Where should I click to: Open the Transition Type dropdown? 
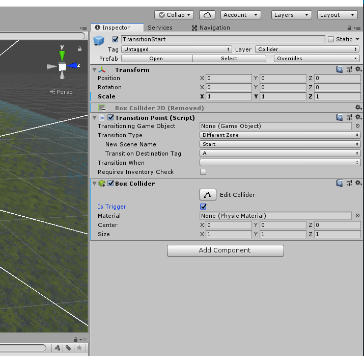click(280, 135)
